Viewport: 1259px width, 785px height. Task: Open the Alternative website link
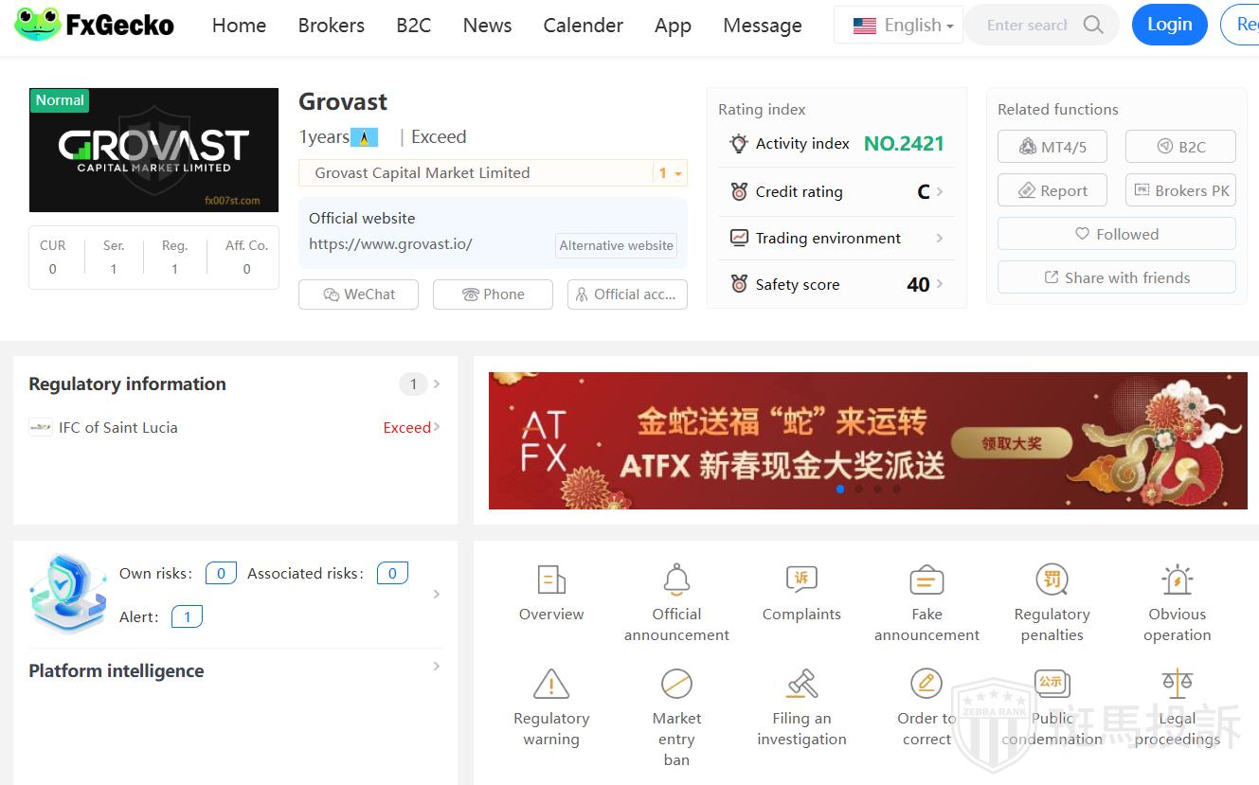[616, 245]
